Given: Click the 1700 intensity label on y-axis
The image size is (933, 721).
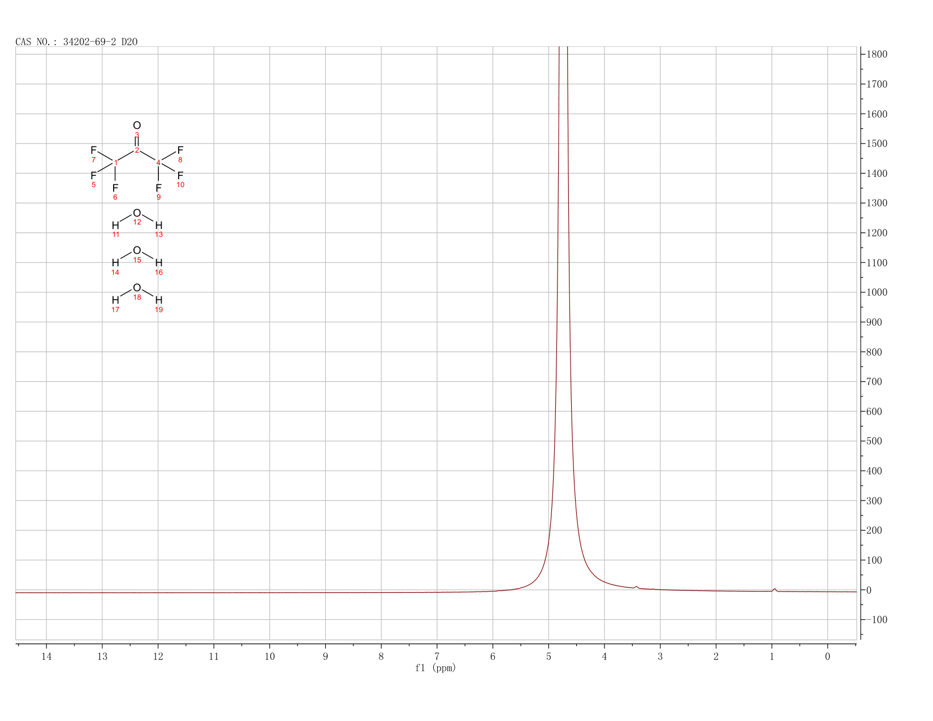Looking at the screenshot, I should pos(877,84).
